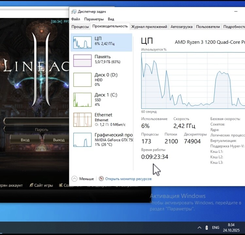Click Открыть монитор ресурсов link

click(128, 179)
